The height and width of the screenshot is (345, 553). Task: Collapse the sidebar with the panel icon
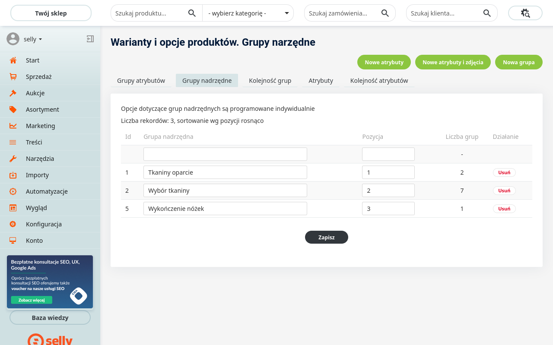click(90, 39)
